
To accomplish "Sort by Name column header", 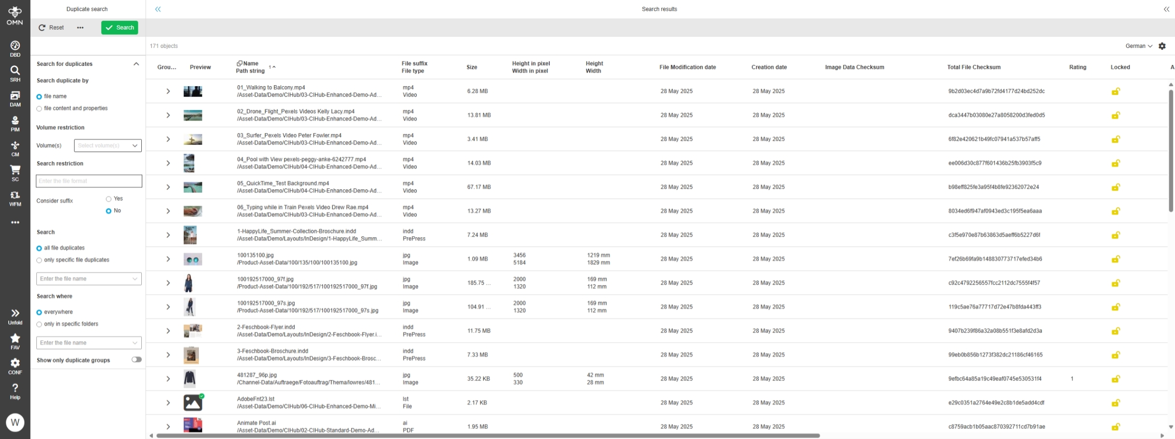I will [x=251, y=63].
